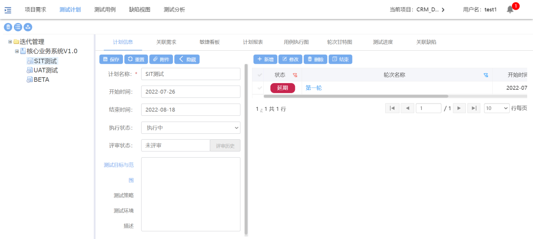Select 核心业务系统V1.0 tree node
533x239 pixels.
pyautogui.click(x=52, y=51)
